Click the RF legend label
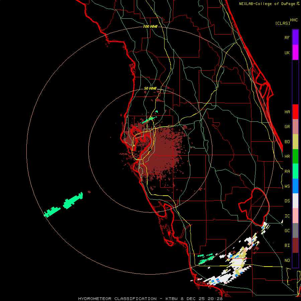301x301 pixels. 287,38
